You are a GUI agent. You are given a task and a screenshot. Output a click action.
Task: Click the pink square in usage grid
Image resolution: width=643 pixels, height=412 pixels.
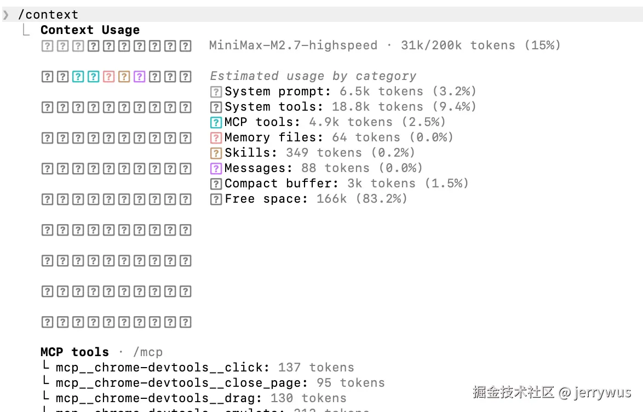click(x=109, y=77)
